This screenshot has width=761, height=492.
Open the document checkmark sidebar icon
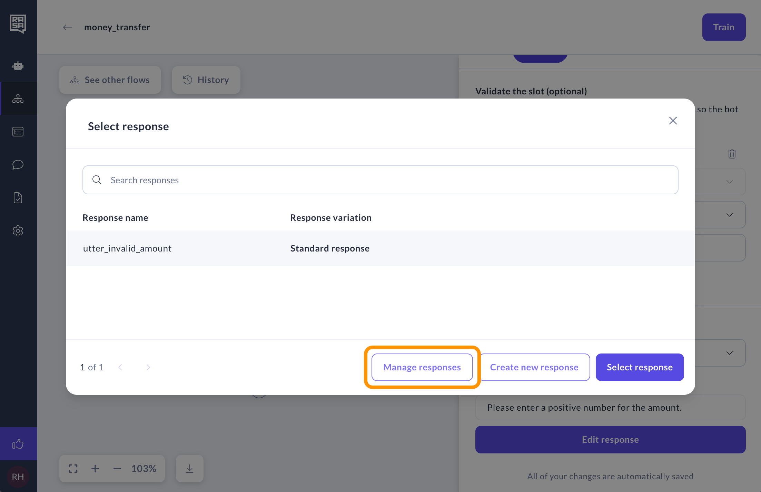18,198
